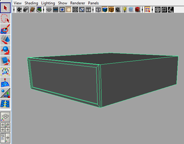Toggle viewport Shadows icon

pyautogui.click(x=131, y=10)
